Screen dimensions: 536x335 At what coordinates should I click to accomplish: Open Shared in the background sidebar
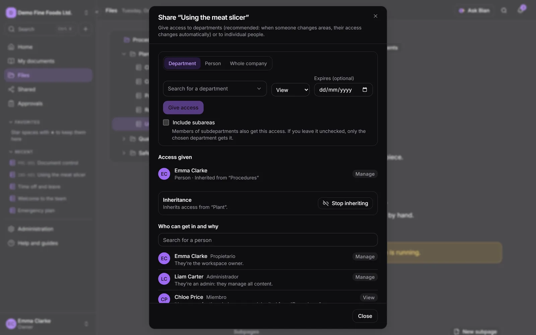coord(48,89)
